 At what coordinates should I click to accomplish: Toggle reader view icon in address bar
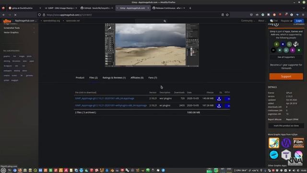coord(223,15)
